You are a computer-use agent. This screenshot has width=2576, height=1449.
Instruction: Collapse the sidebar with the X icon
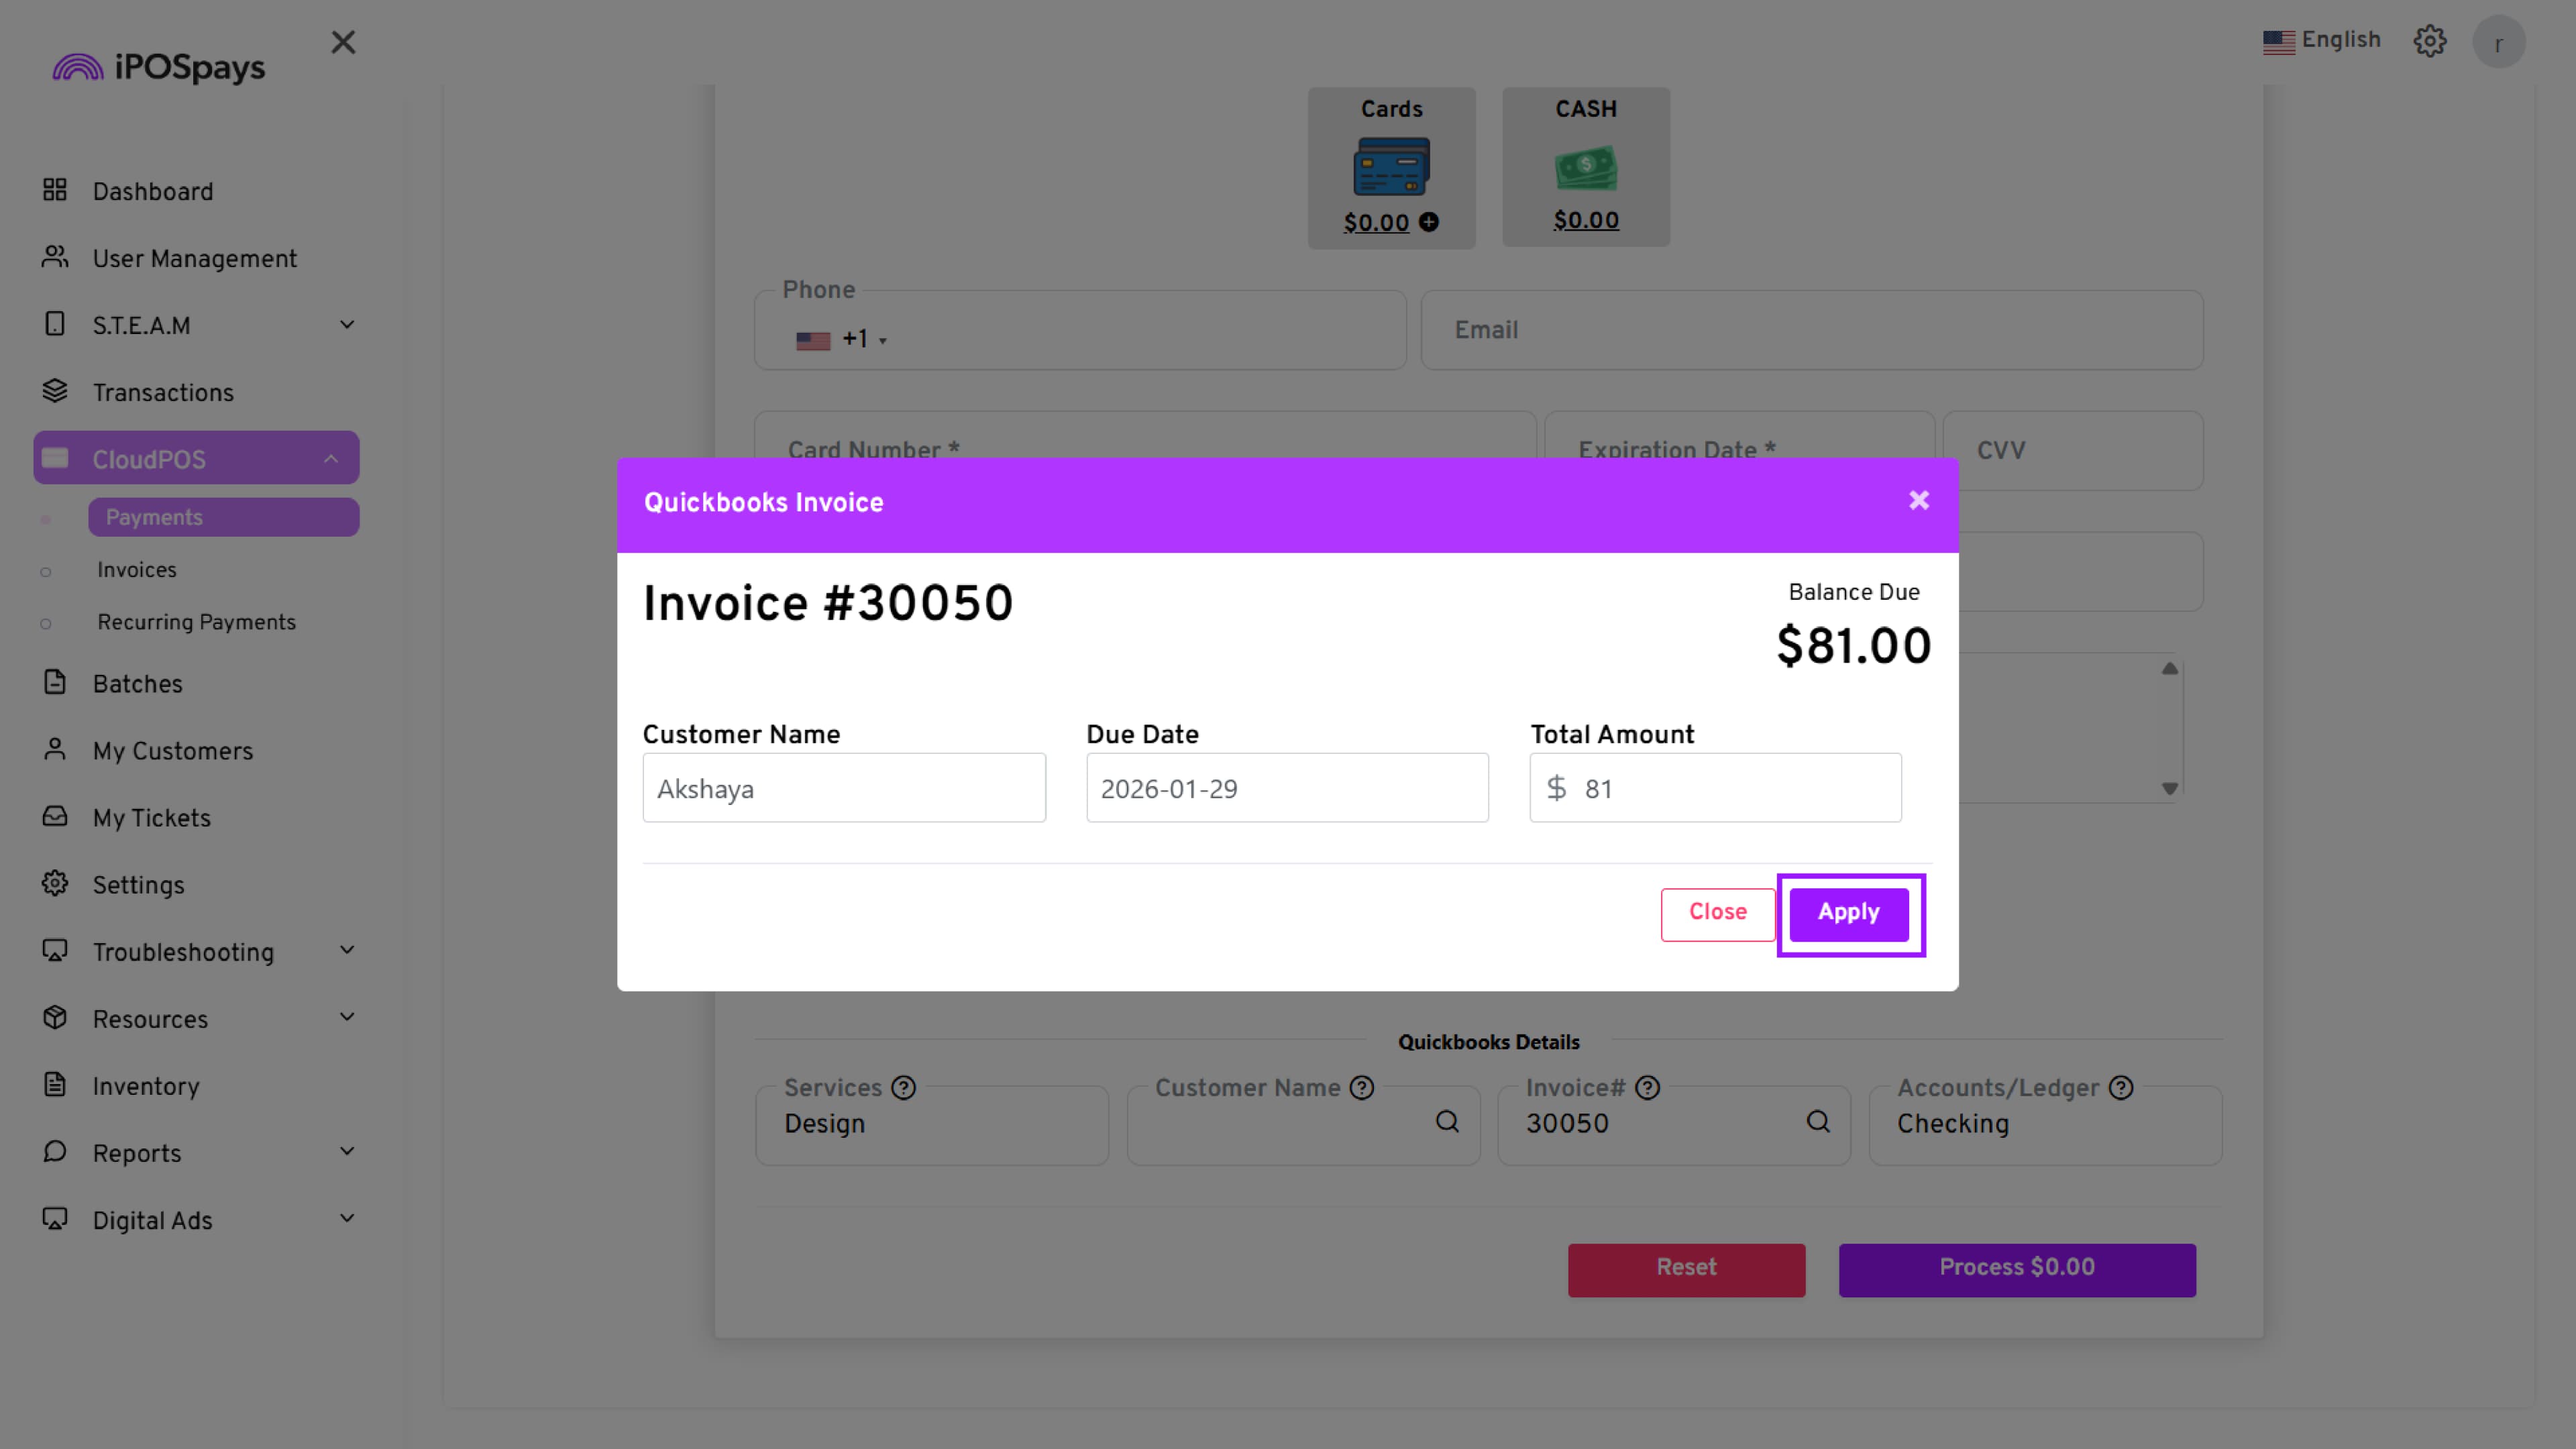pyautogui.click(x=343, y=42)
